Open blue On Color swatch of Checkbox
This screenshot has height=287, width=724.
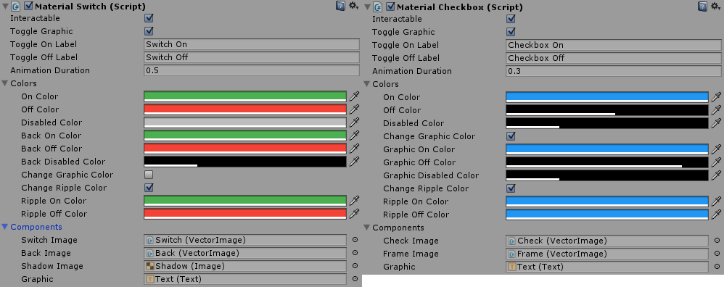tap(607, 97)
